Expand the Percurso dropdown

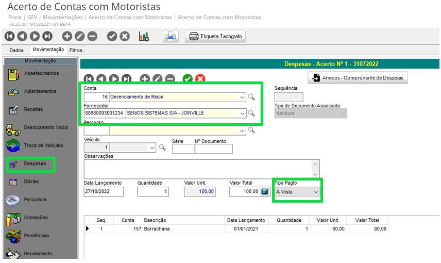242,130
